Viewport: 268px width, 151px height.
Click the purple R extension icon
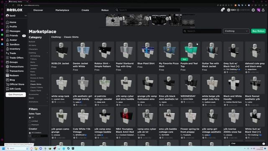click(x=258, y=10)
